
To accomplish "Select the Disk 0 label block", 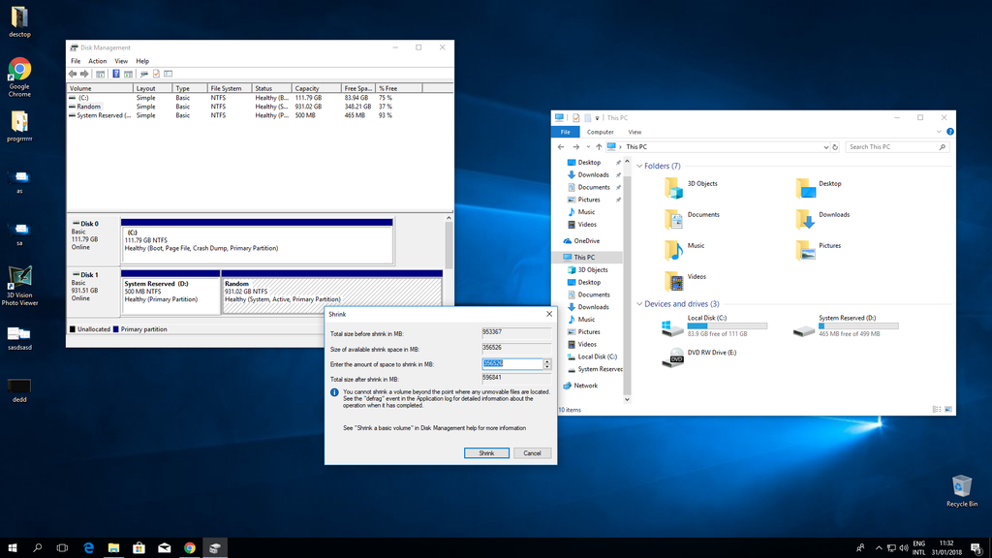I will [x=93, y=240].
